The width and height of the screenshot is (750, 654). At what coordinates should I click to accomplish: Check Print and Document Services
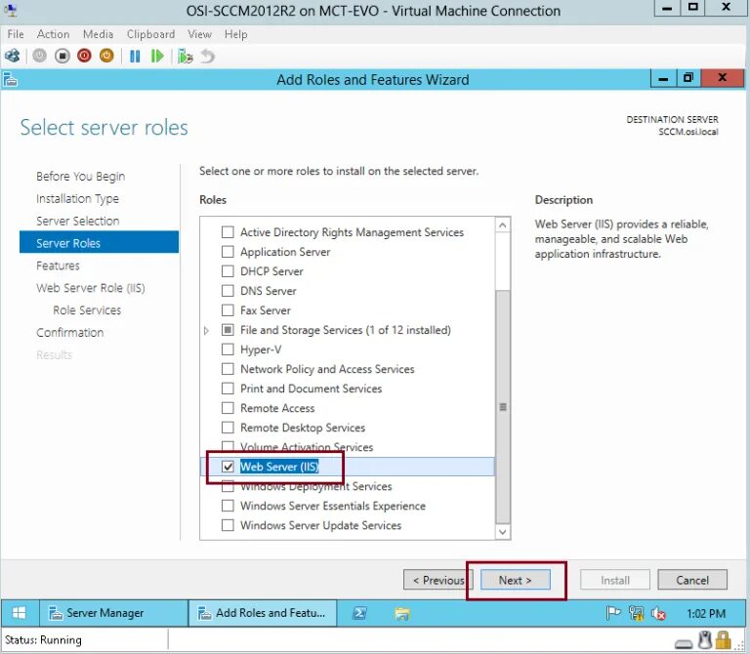[229, 388]
